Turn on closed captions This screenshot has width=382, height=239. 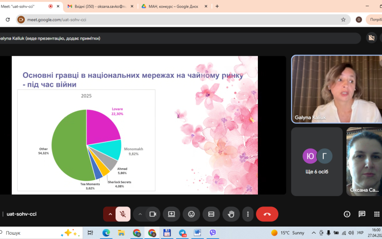click(211, 214)
